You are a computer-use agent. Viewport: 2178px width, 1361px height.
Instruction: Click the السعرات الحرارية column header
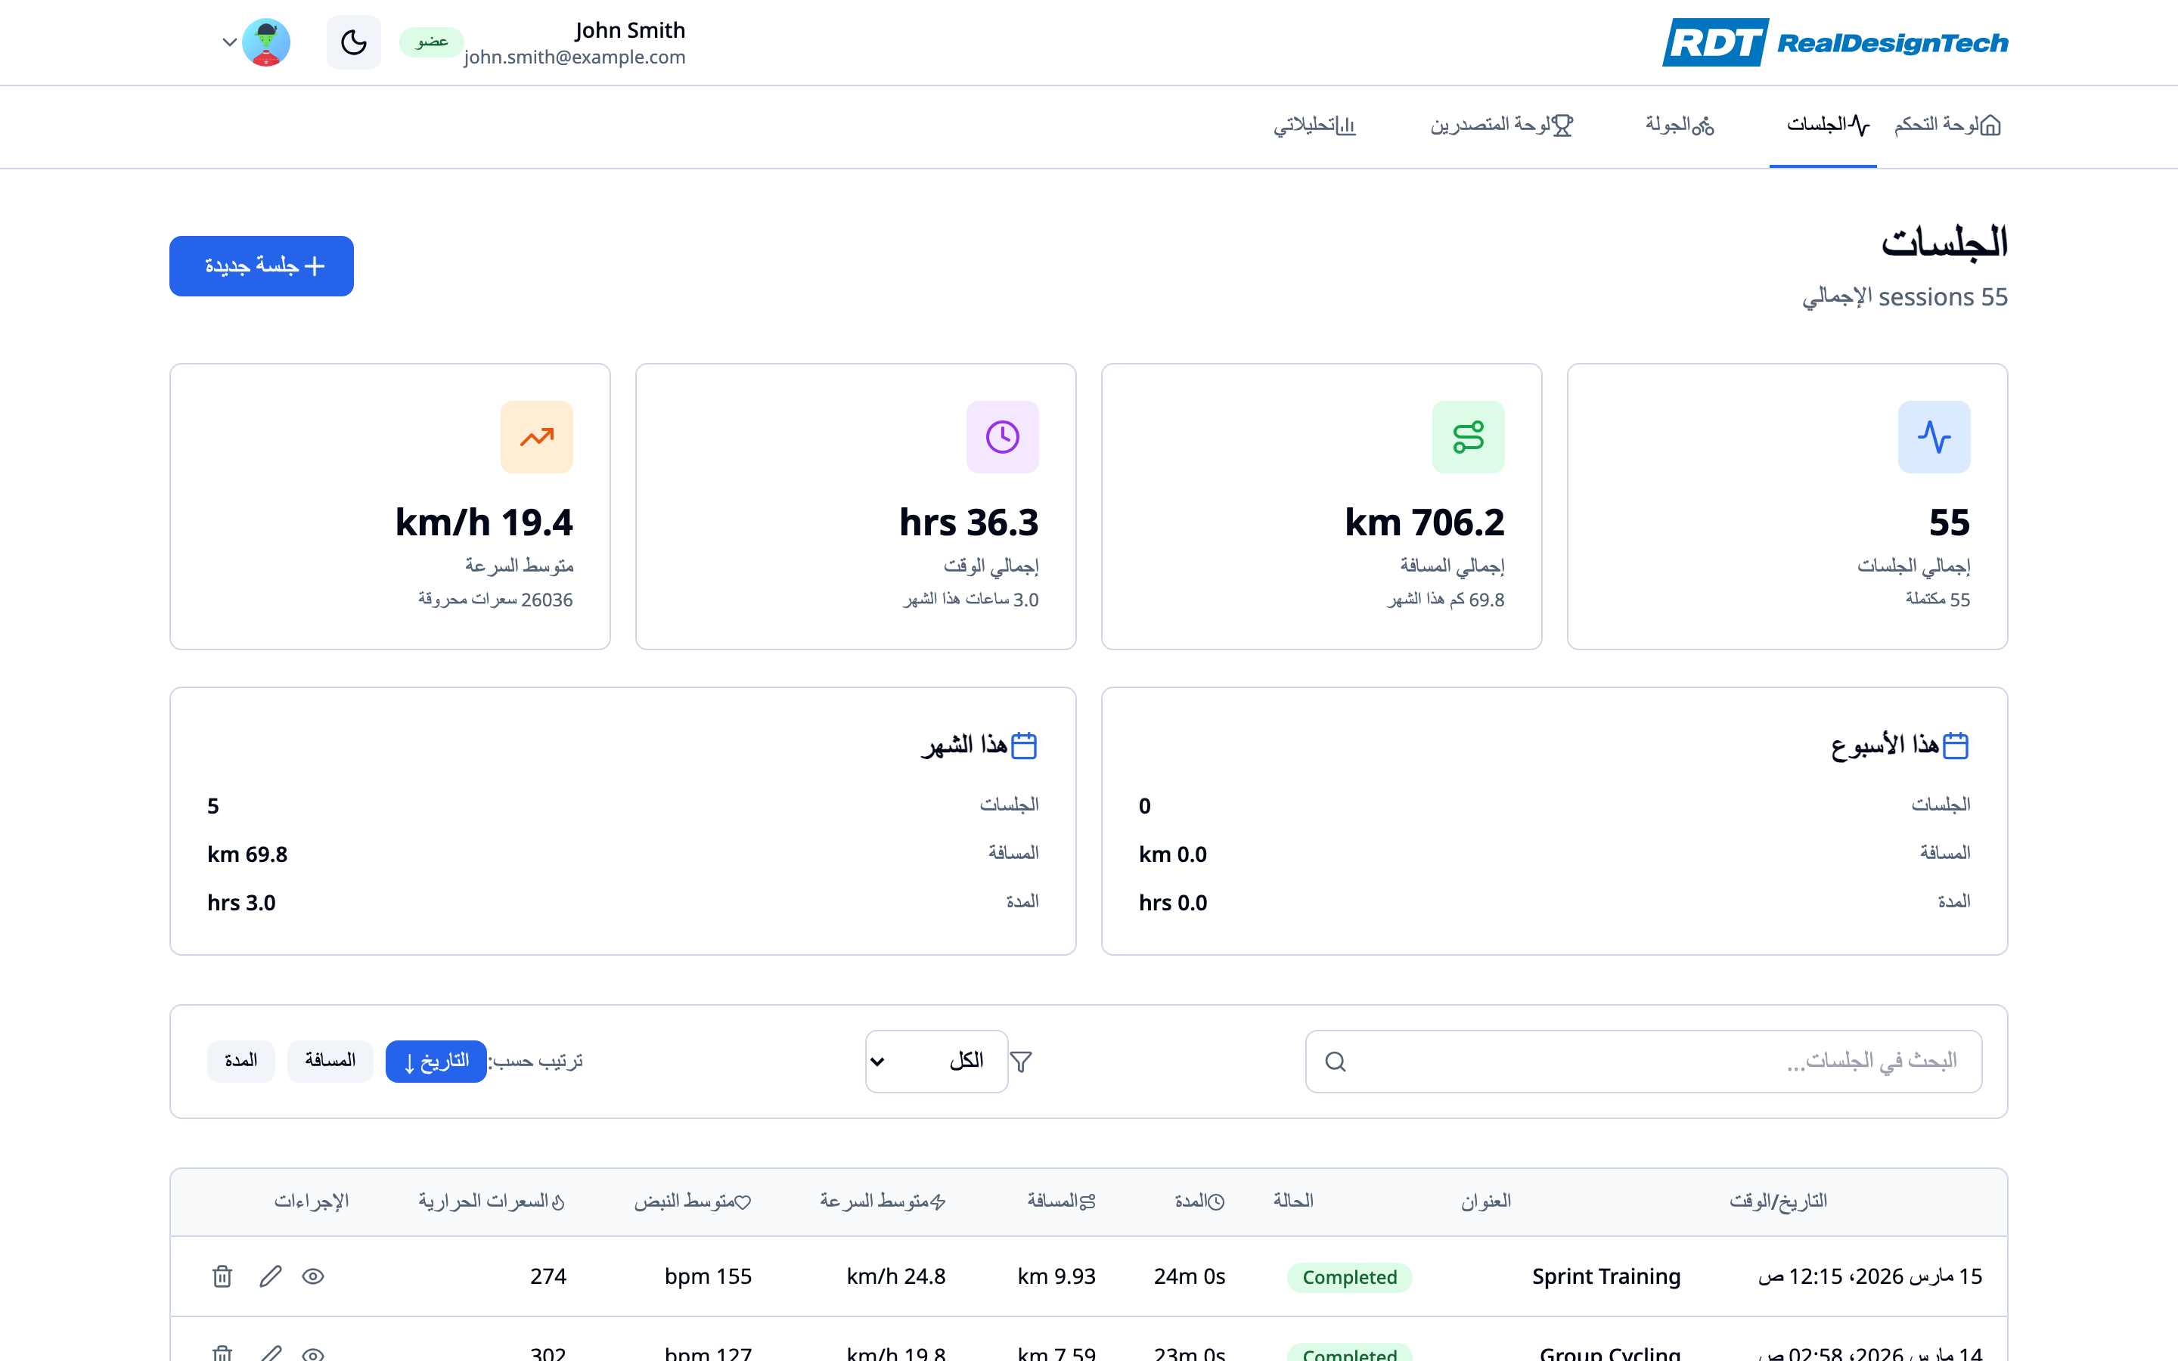(492, 1201)
